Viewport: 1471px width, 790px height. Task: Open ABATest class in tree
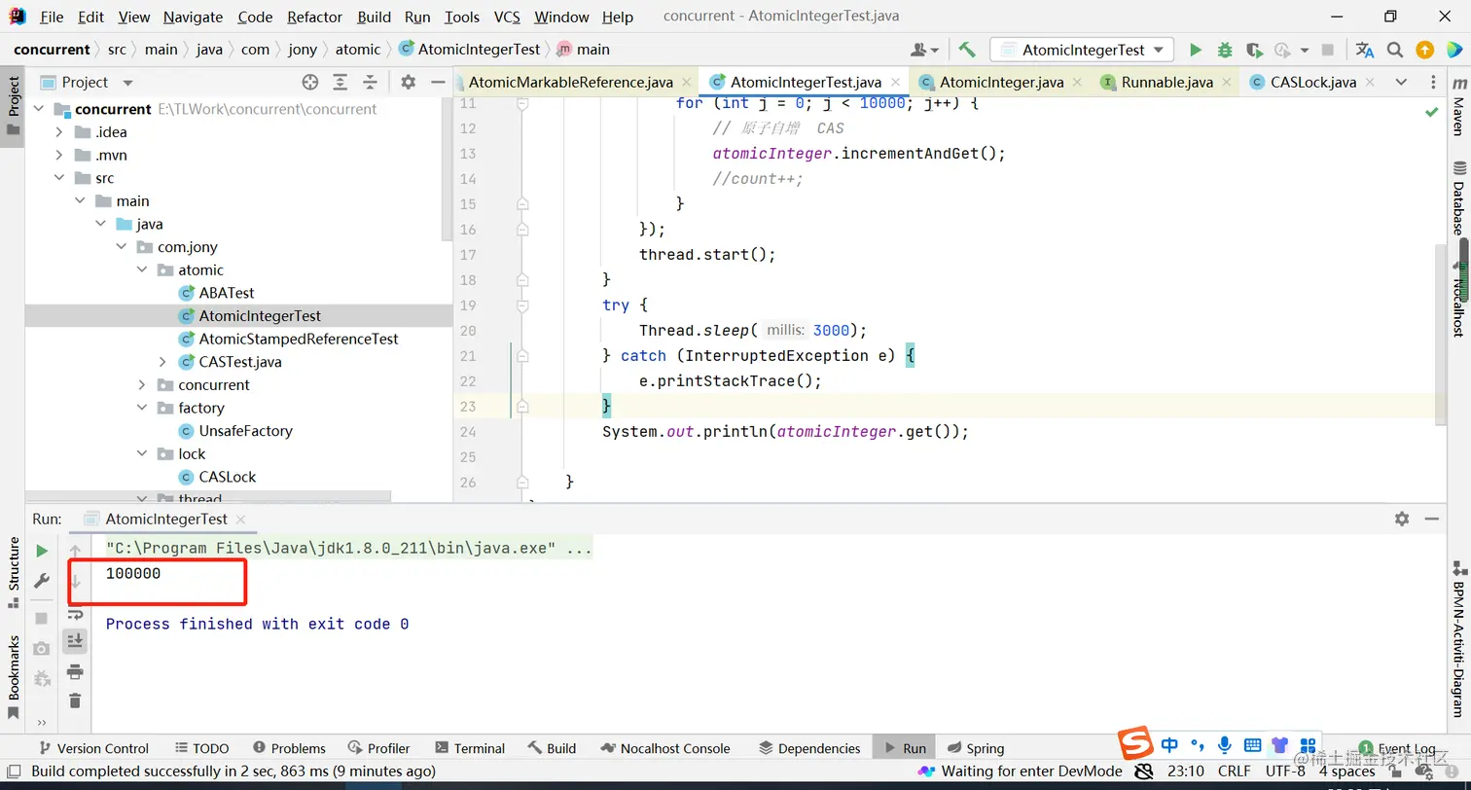point(227,293)
